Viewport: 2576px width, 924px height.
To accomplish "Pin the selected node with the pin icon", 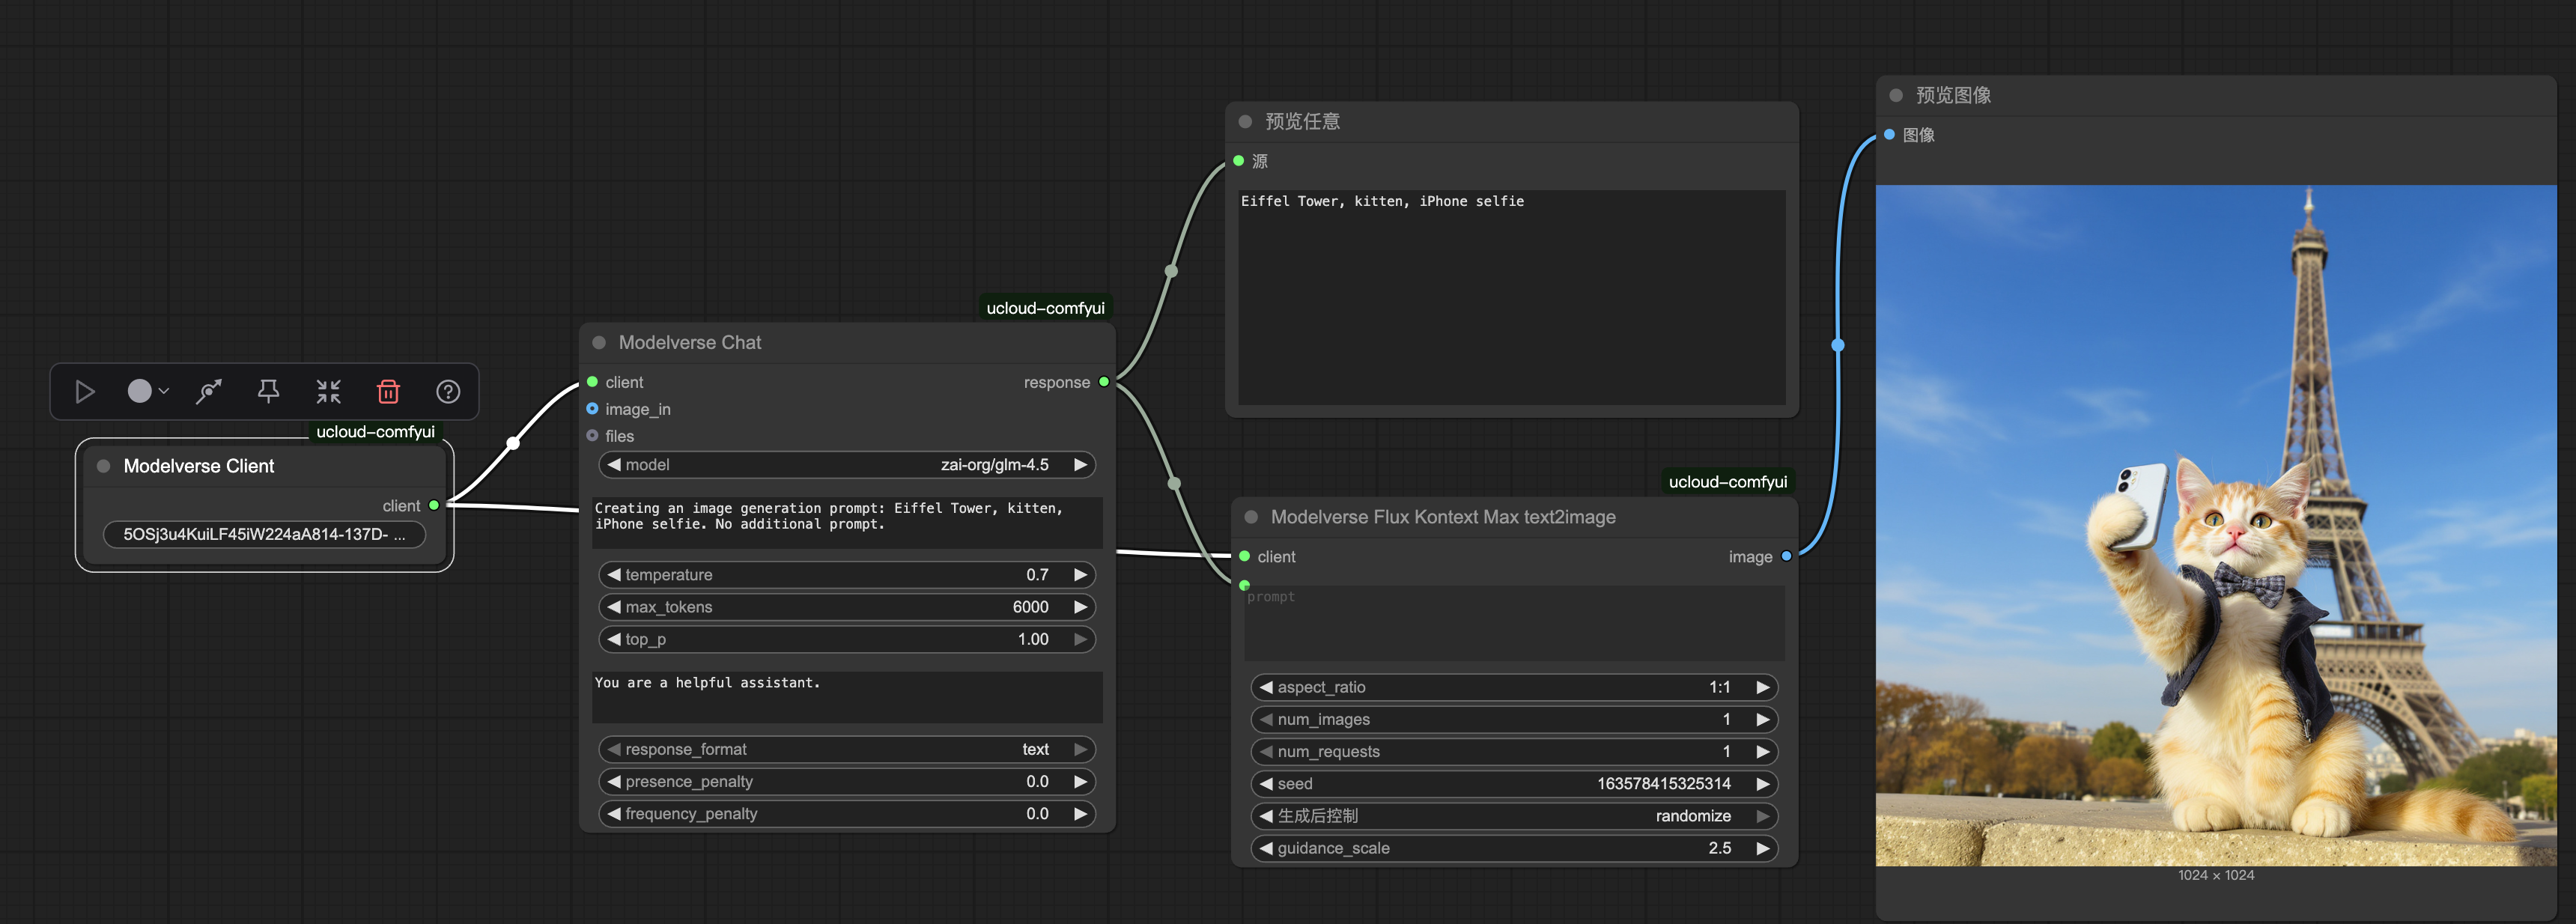I will tap(268, 392).
